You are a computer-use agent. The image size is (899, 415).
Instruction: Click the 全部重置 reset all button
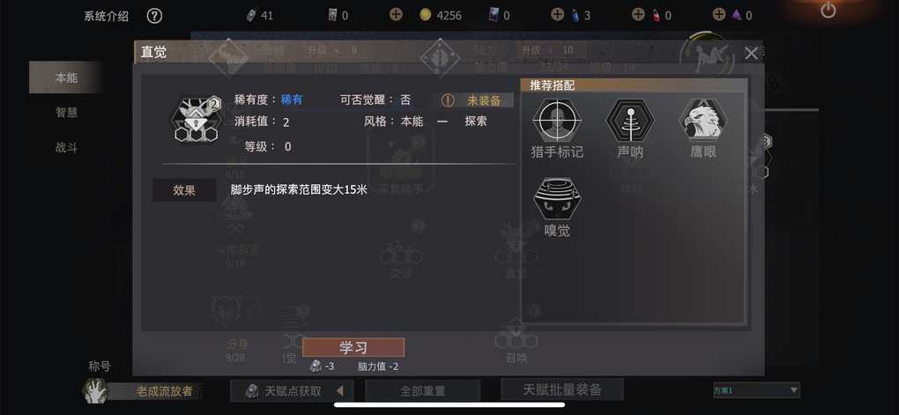[422, 391]
